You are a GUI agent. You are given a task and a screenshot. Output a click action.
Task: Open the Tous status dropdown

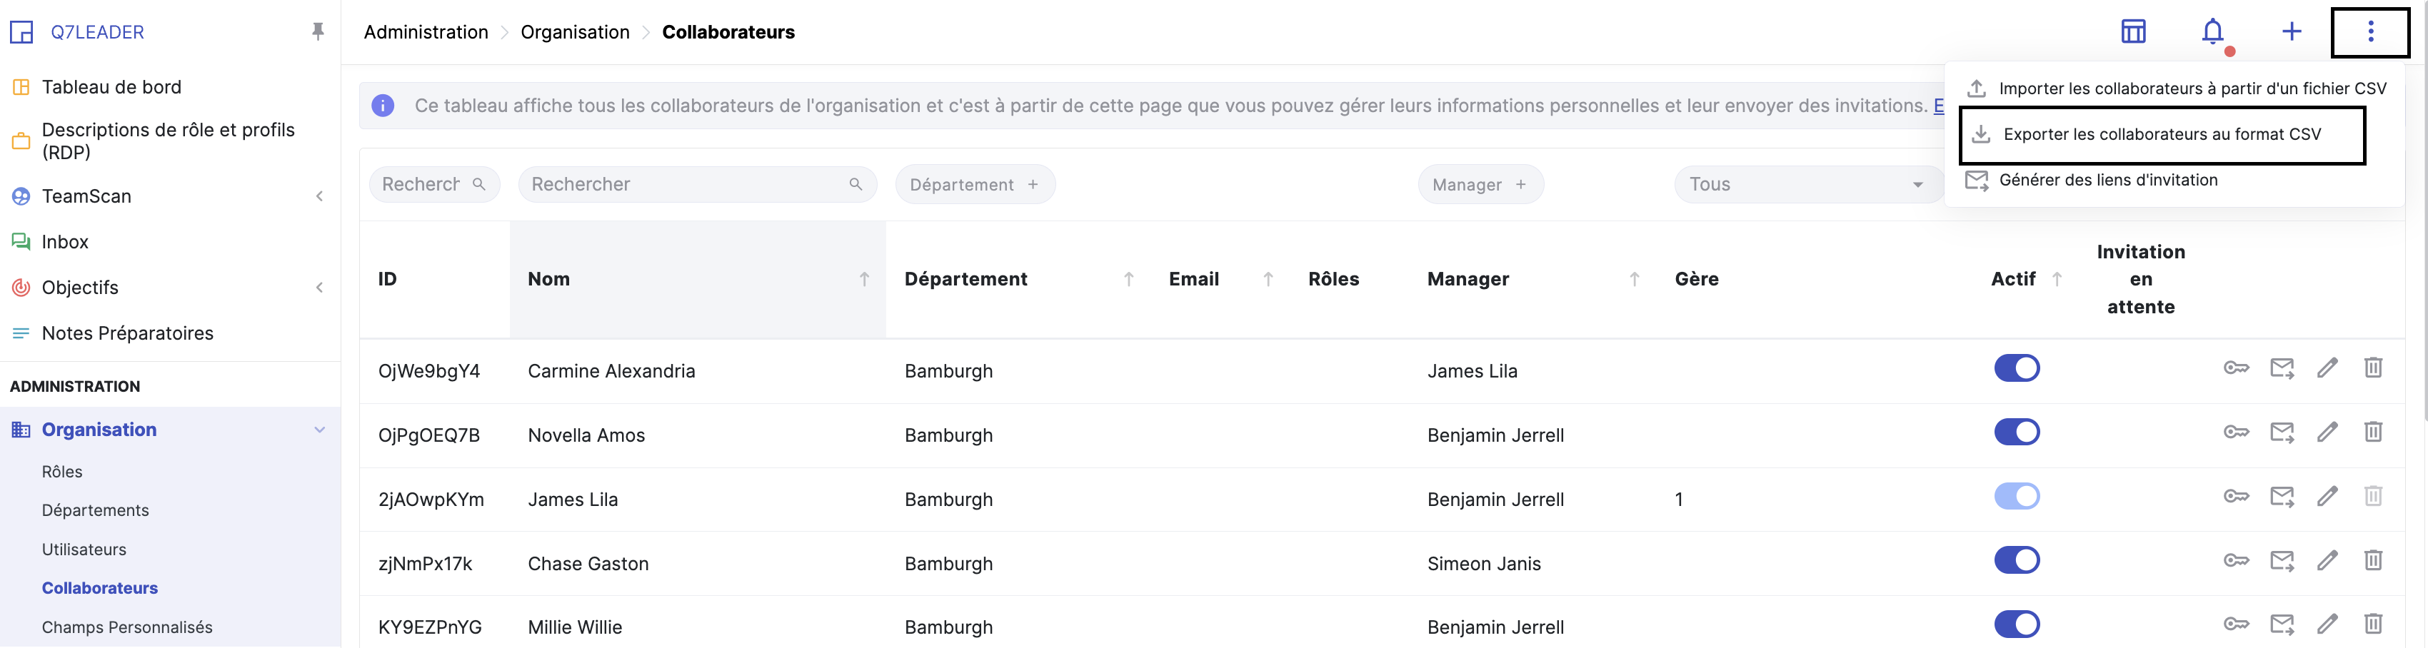pos(1807,185)
